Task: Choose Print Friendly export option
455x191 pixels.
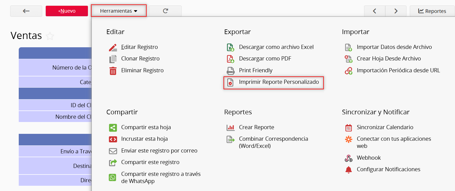Action: pyautogui.click(x=255, y=70)
